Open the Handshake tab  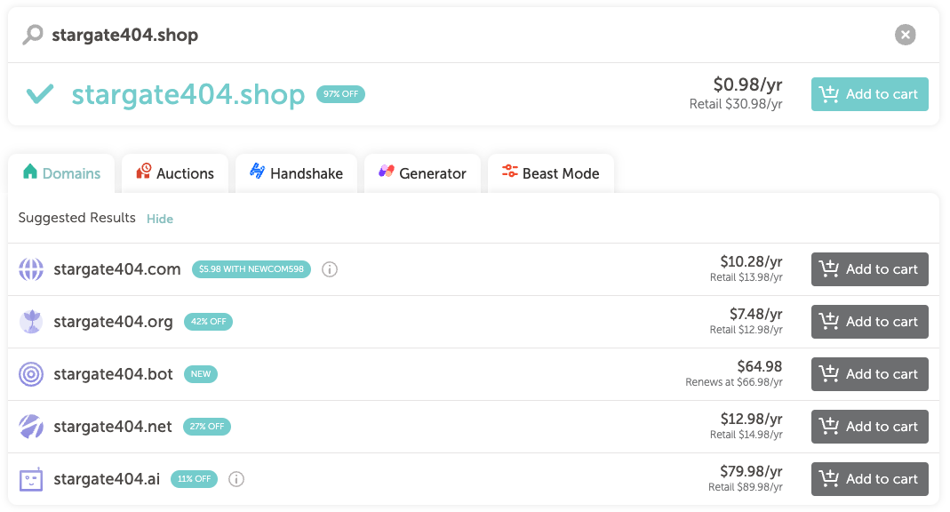(296, 173)
